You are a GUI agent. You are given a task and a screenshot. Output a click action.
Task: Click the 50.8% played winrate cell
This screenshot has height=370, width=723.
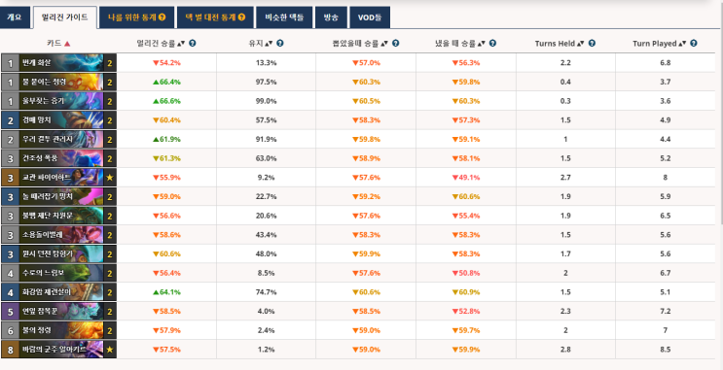click(x=466, y=273)
